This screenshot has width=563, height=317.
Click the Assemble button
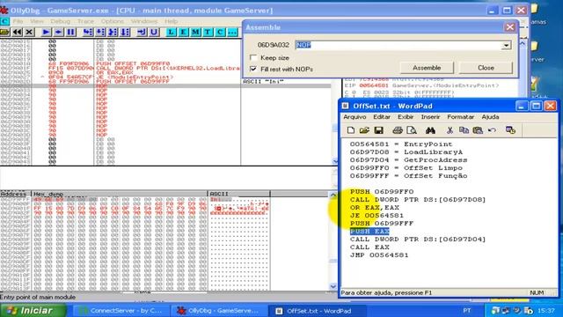427,68
